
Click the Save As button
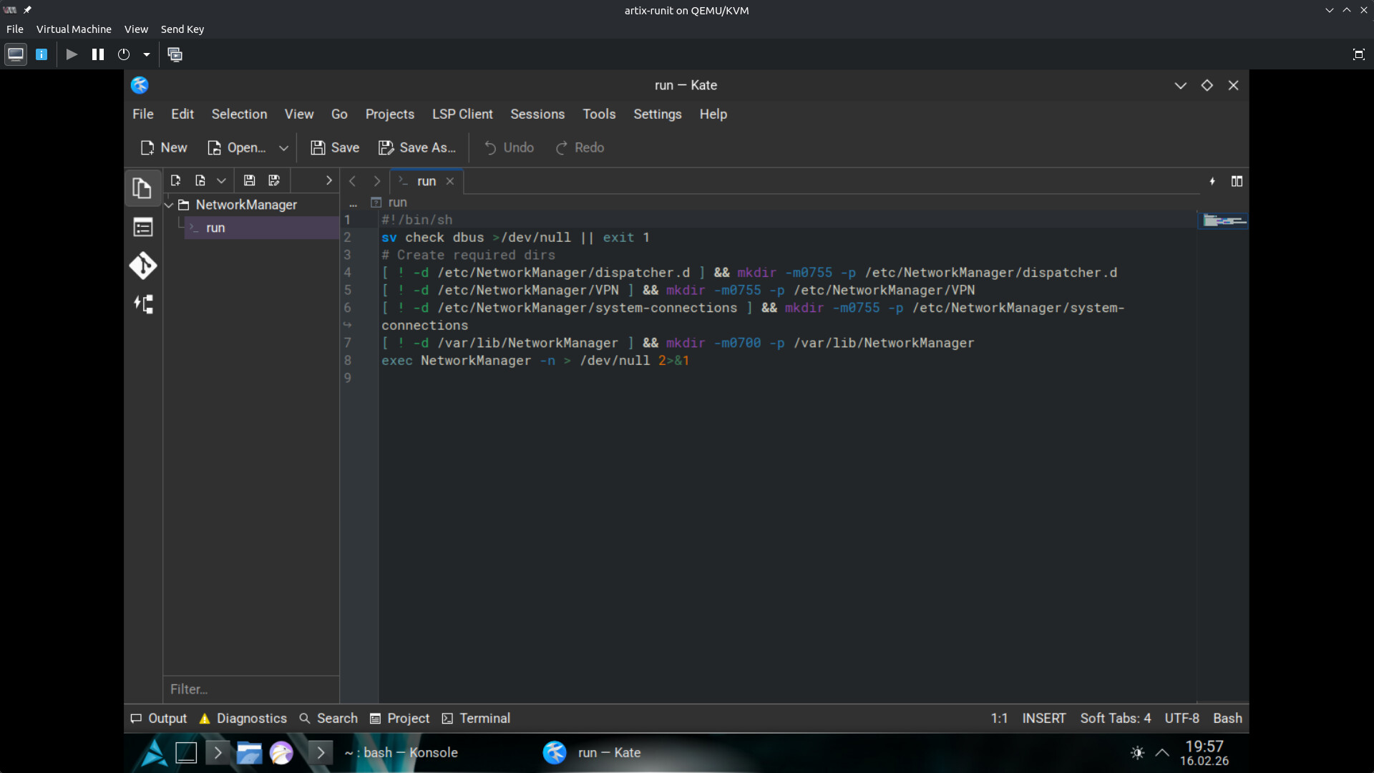[418, 148]
